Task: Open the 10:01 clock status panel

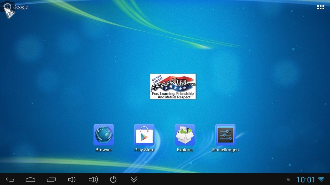Action: point(306,180)
